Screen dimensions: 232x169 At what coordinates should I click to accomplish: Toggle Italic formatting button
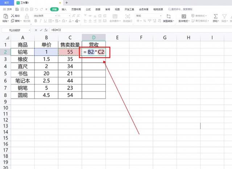pos(40,21)
